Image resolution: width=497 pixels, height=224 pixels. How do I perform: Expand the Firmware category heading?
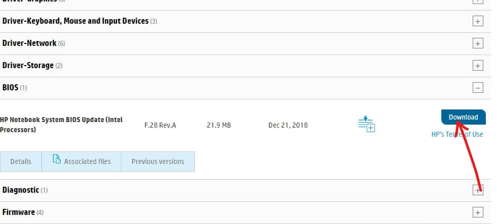(19, 212)
